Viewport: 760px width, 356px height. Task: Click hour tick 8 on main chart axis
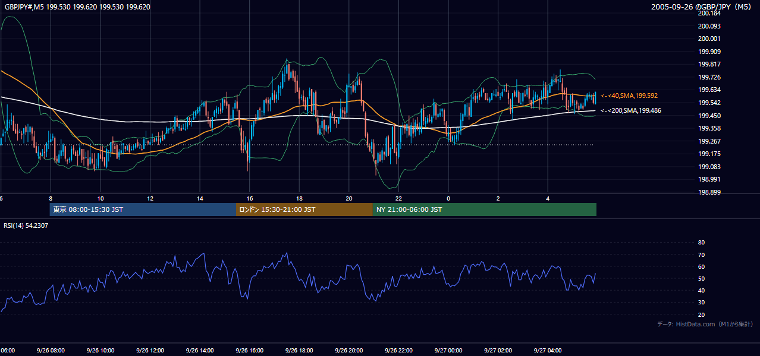[x=51, y=199]
